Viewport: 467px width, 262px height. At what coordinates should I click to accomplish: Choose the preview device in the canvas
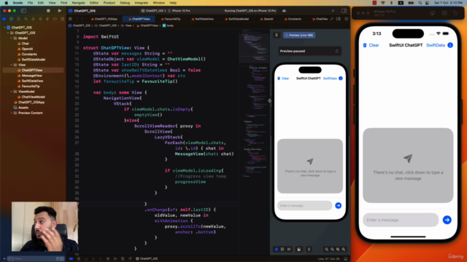309,249
